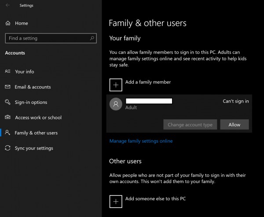The height and width of the screenshot is (217, 264).
Task: Open Email & accounts section
Action: (x=33, y=87)
